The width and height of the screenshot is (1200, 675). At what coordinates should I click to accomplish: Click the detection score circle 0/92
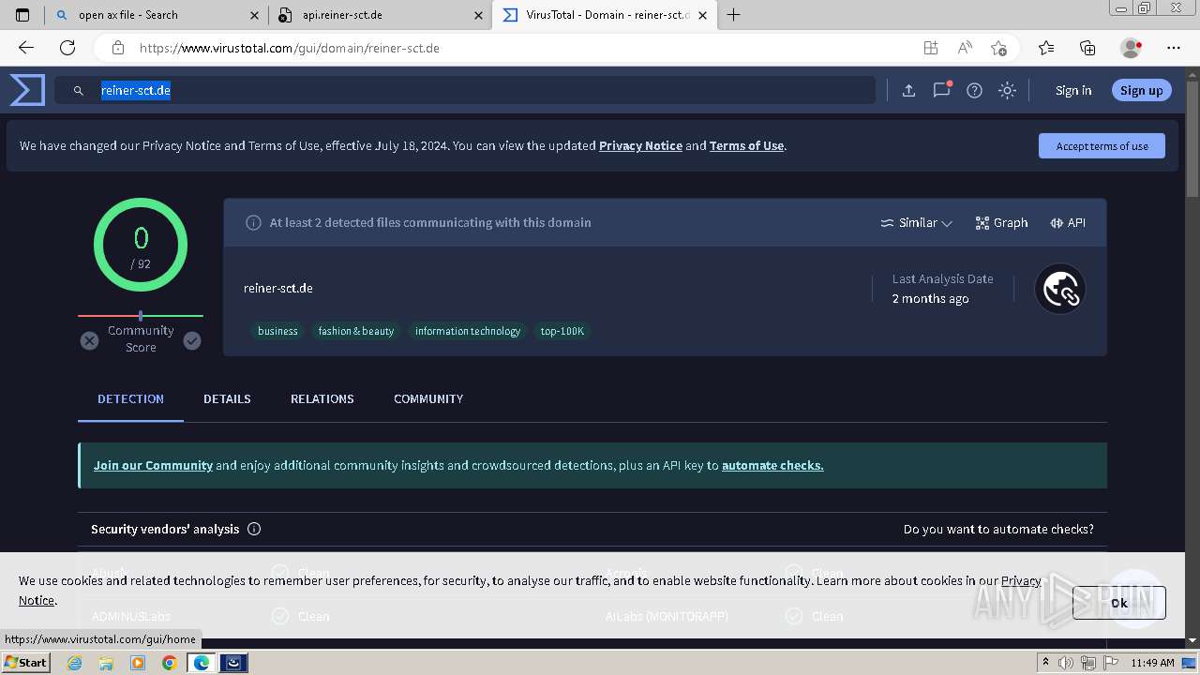pyautogui.click(x=141, y=245)
